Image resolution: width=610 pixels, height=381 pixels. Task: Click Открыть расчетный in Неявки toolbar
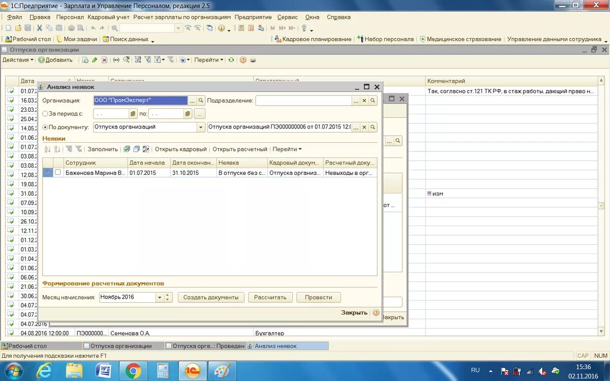[240, 149]
